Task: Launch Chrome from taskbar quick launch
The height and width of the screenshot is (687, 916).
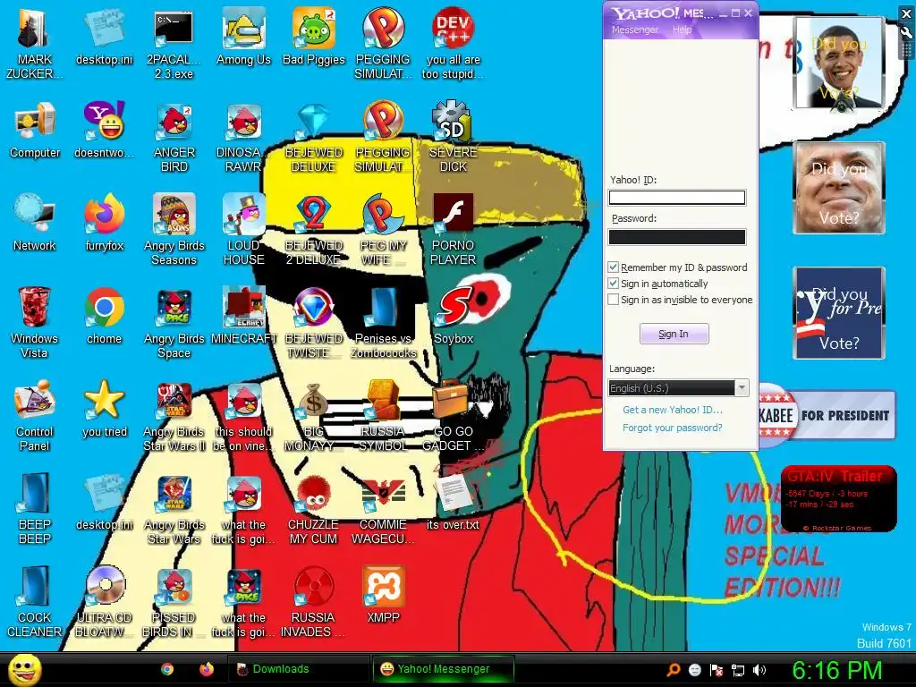Action: pyautogui.click(x=167, y=669)
